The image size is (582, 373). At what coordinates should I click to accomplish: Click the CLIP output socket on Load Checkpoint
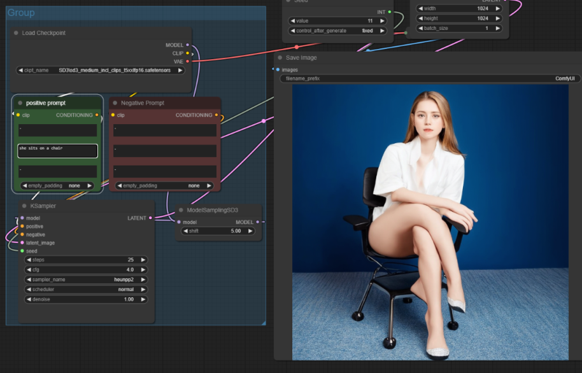pos(187,53)
